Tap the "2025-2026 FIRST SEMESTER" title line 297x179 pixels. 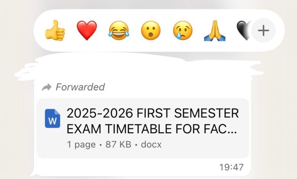tap(153, 113)
